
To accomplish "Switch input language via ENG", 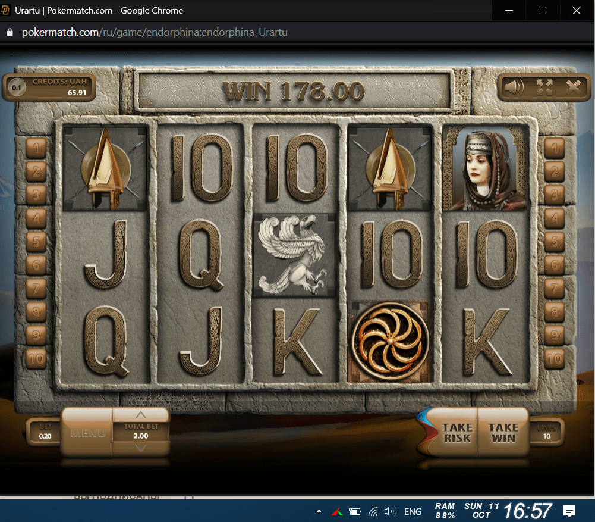I will [413, 512].
